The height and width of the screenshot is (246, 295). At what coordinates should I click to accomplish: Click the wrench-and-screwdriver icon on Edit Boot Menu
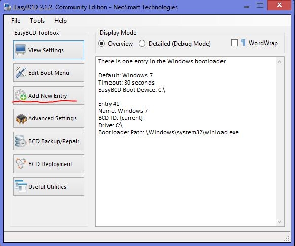pyautogui.click(x=21, y=72)
